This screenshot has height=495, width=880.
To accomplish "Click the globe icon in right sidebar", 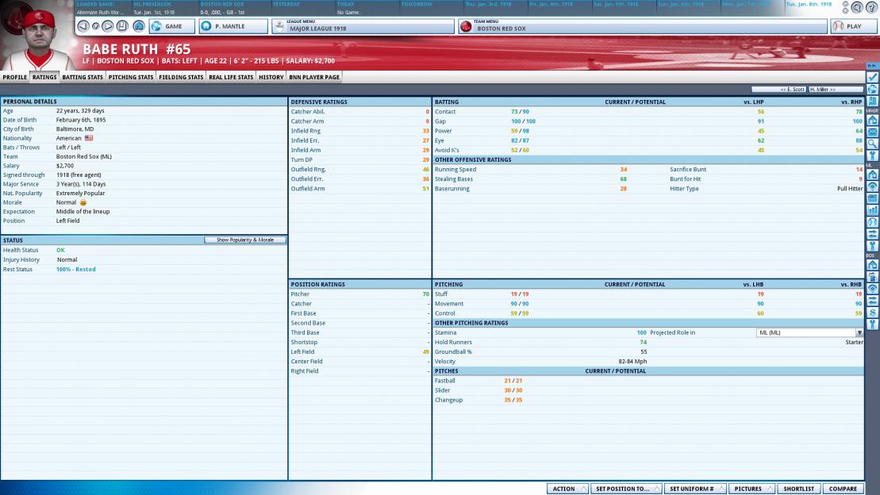I will 872,89.
